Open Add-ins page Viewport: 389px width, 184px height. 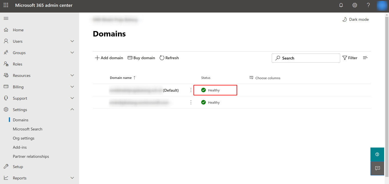point(20,147)
